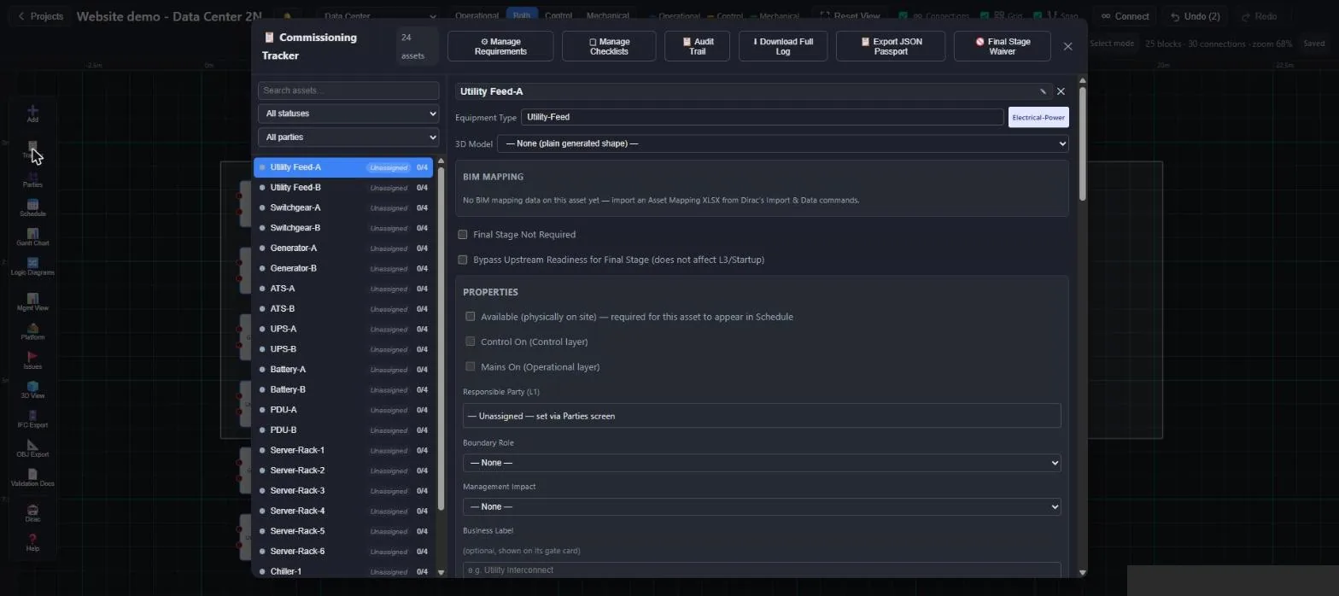Open the Mgmt View sidebar icon
The width and height of the screenshot is (1339, 596).
(32, 302)
